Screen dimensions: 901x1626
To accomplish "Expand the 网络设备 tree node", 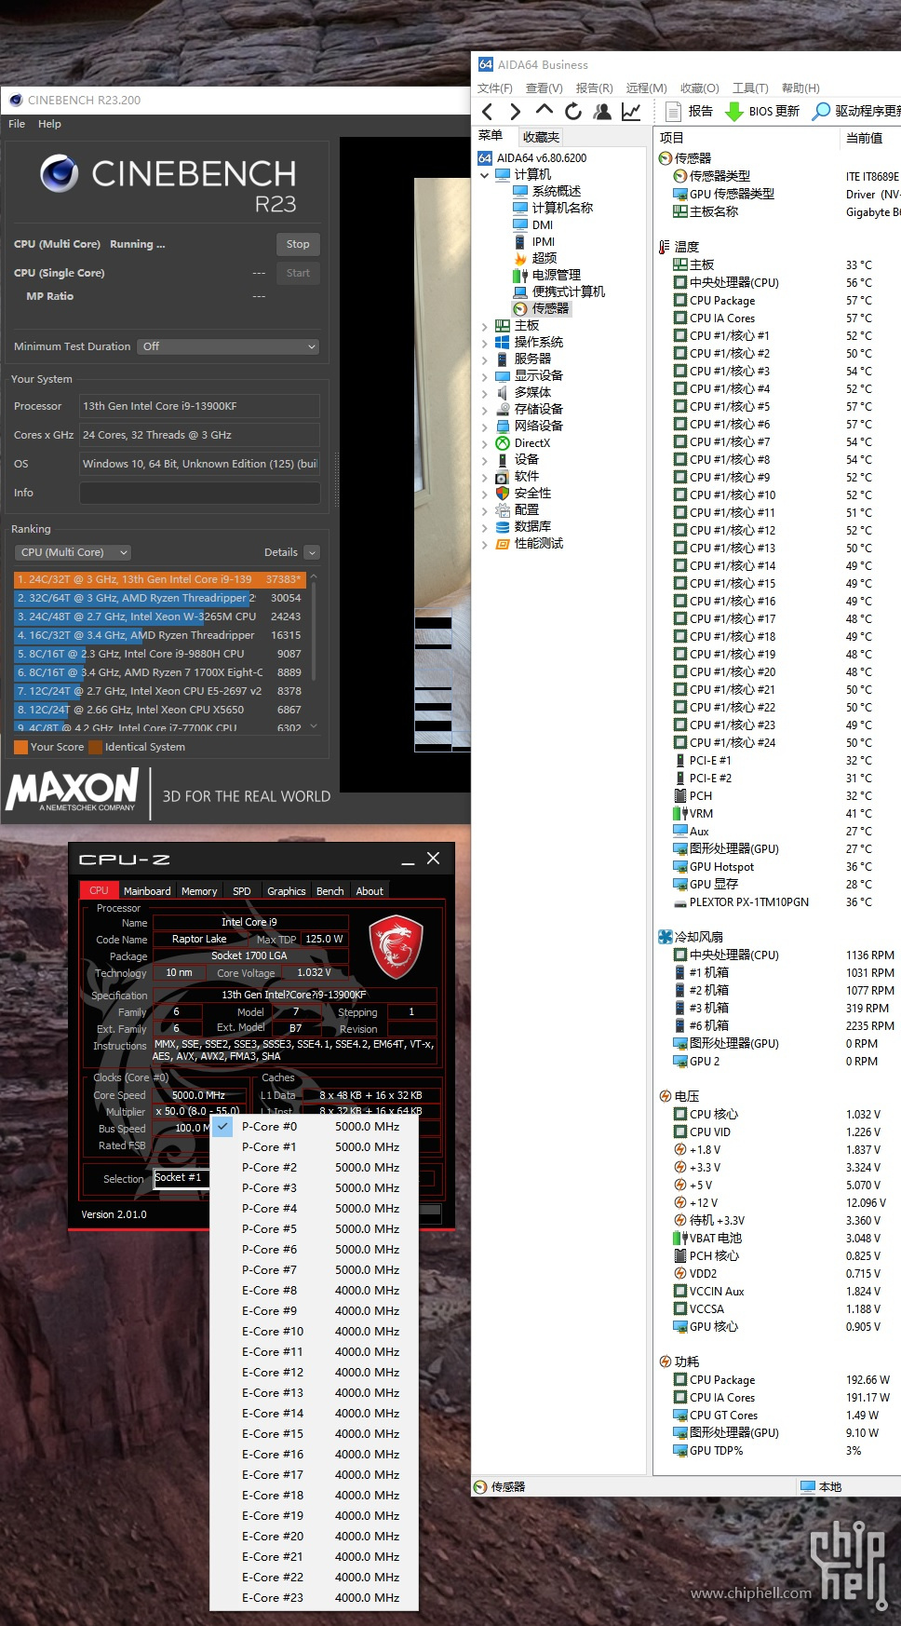I will (484, 427).
